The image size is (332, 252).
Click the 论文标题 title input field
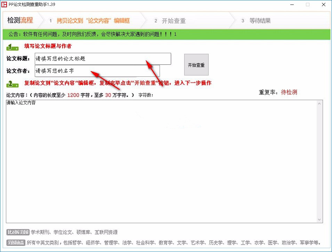103,59
